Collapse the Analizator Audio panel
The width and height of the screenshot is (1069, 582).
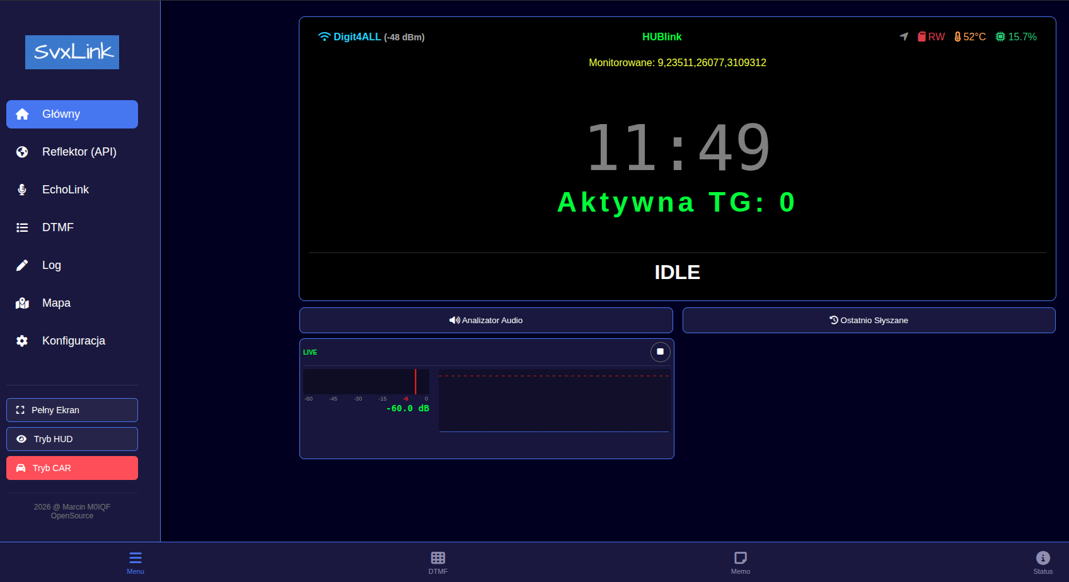point(486,320)
